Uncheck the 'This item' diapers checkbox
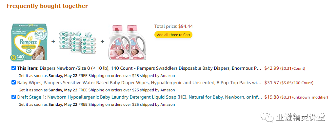Image resolution: width=336 pixels, height=132 pixels. tap(13, 68)
